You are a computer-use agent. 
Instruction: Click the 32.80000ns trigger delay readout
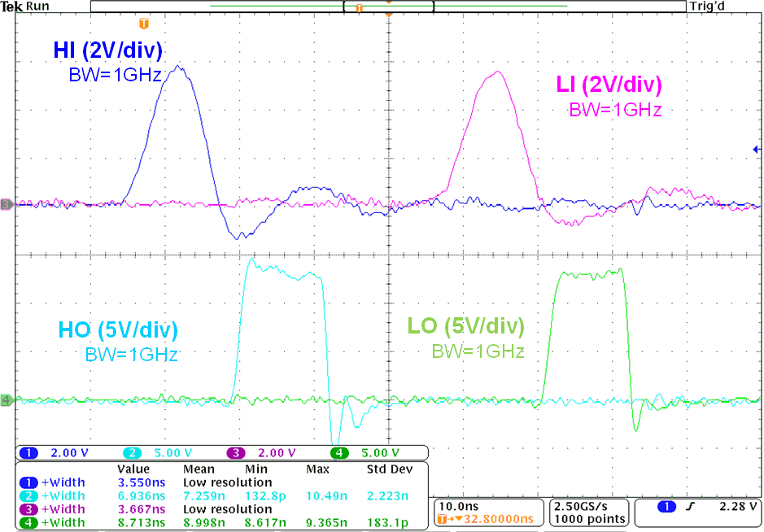pos(499,521)
